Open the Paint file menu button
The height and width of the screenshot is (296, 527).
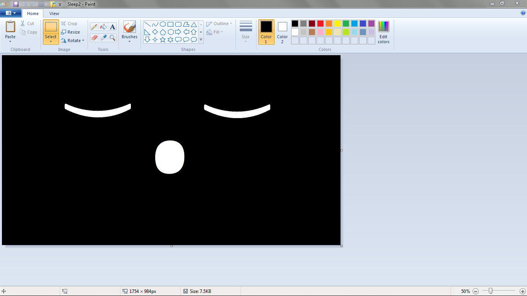click(10, 13)
